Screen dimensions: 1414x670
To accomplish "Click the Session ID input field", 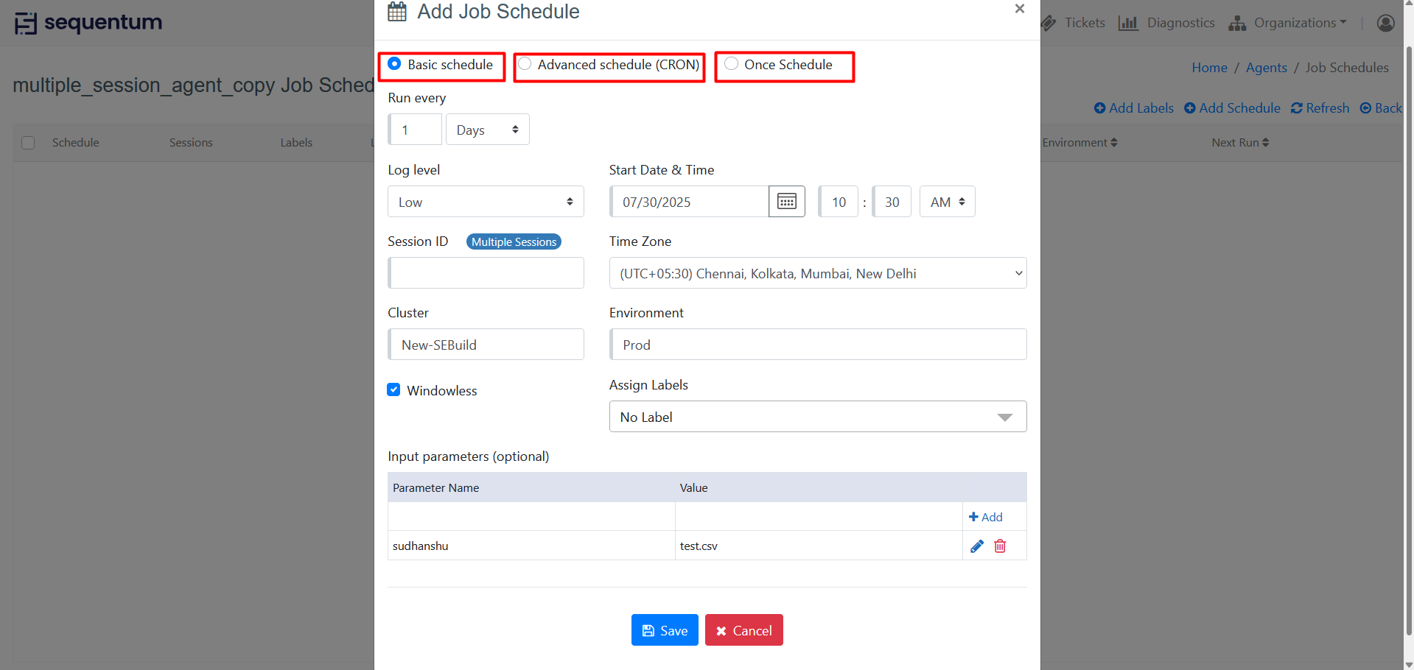I will (x=486, y=273).
